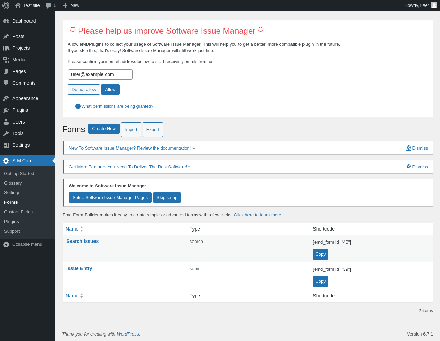Click the Do not allow button
The width and height of the screenshot is (440, 341).
point(84,90)
